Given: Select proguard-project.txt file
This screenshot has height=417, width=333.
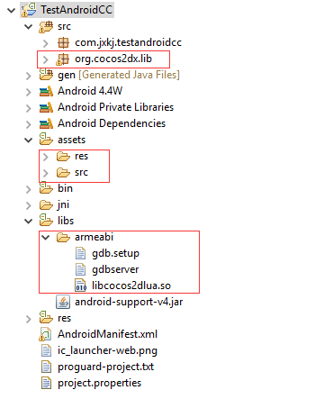Looking at the screenshot, I should (x=105, y=367).
